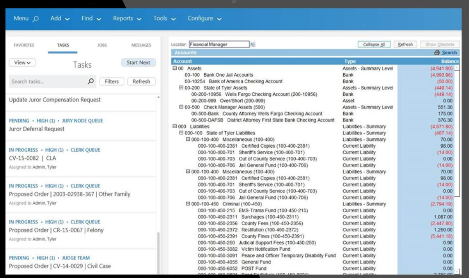Viewport: 469px width, 278px height.
Task: Open Juror Deferral Request task
Action: pyautogui.click(x=36, y=129)
